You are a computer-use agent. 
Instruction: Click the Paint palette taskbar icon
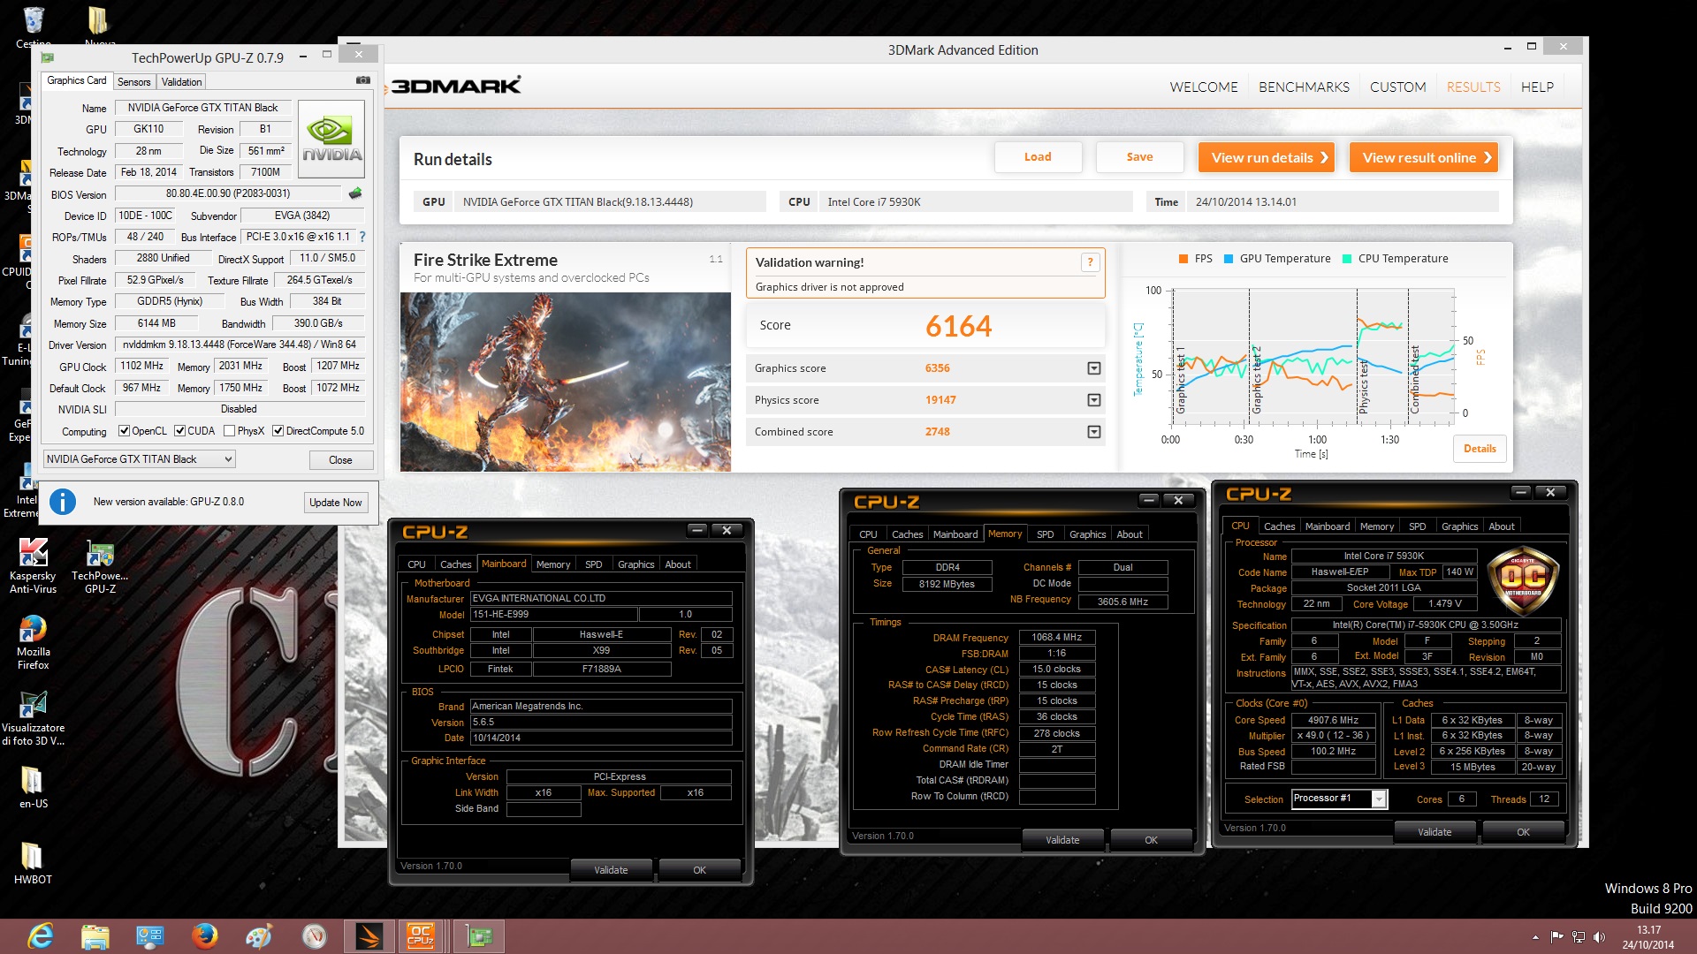pyautogui.click(x=259, y=936)
